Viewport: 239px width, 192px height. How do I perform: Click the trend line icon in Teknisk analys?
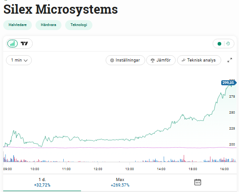coord(183,60)
